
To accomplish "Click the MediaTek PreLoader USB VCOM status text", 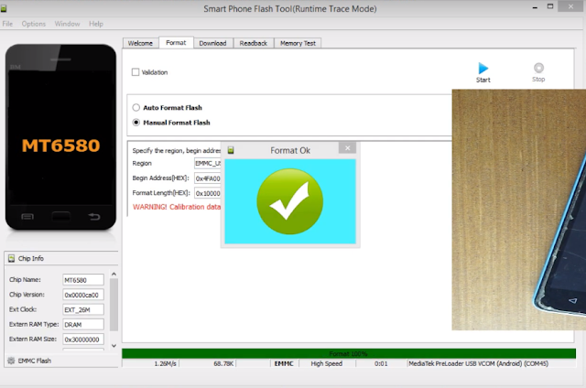I will [x=478, y=363].
